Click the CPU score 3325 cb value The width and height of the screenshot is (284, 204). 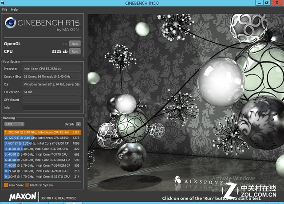(59, 51)
